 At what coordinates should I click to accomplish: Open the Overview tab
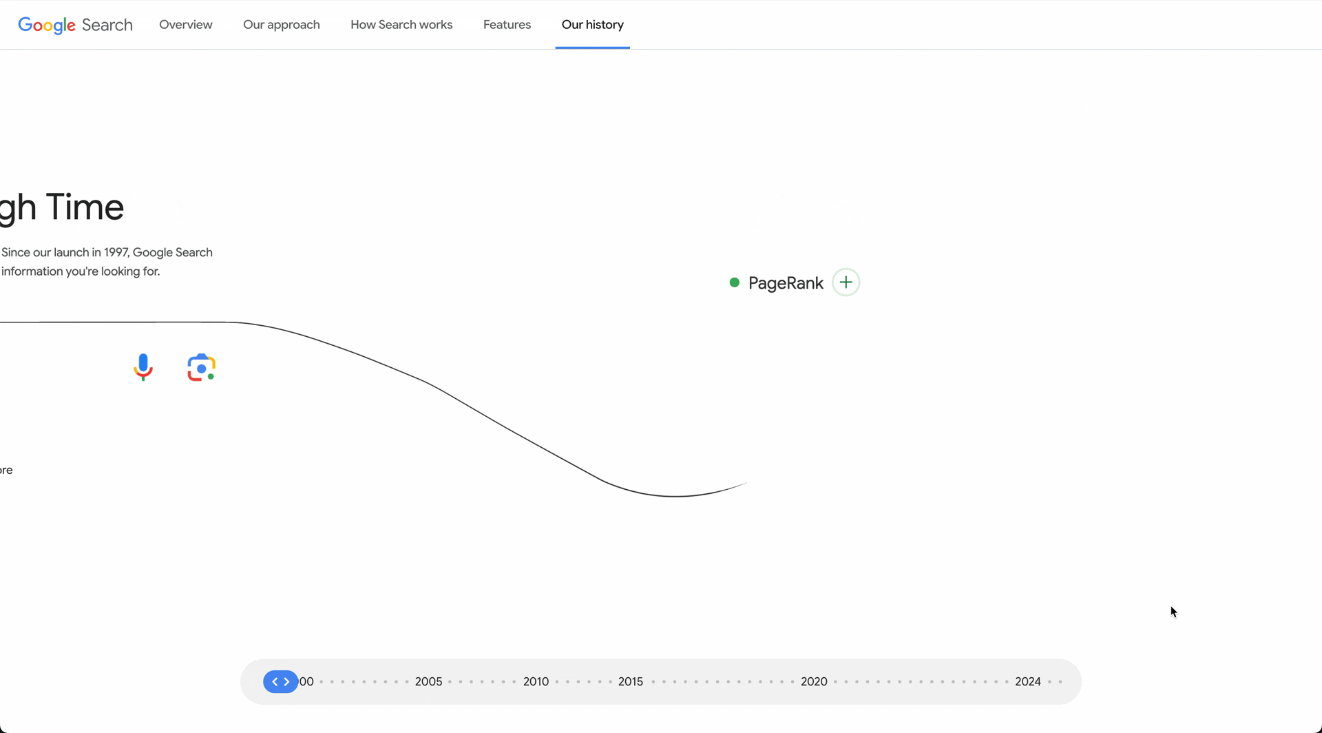pyautogui.click(x=186, y=25)
